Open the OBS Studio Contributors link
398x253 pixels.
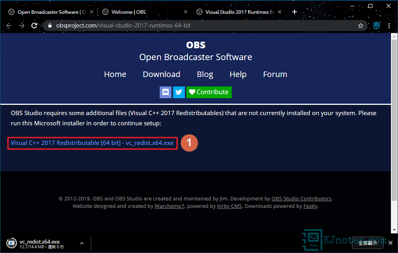[301, 199]
